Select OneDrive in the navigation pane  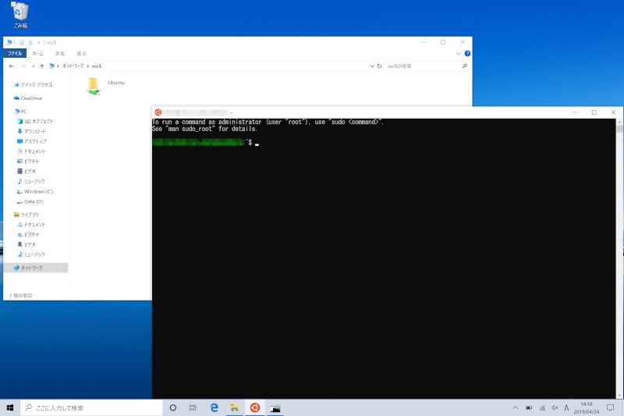(31, 98)
